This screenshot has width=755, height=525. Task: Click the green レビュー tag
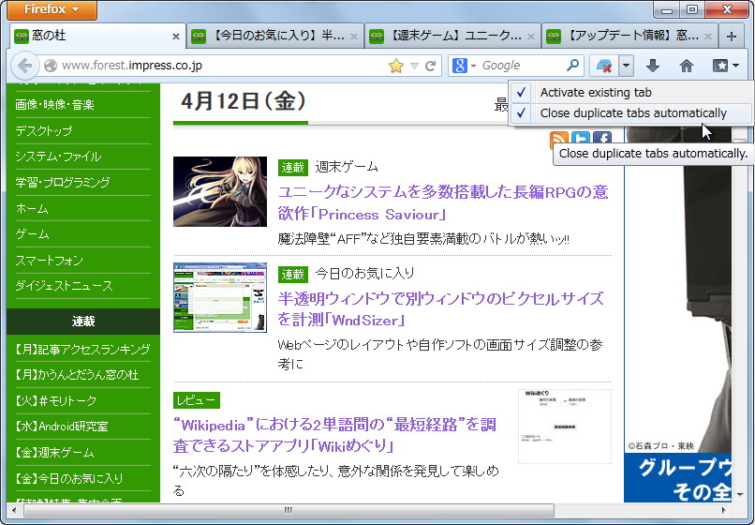pos(197,400)
